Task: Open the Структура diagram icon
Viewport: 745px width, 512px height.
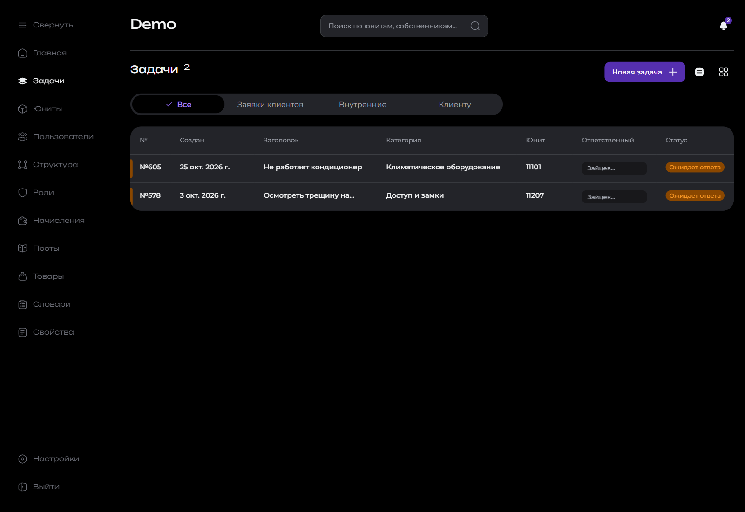Action: (22, 165)
